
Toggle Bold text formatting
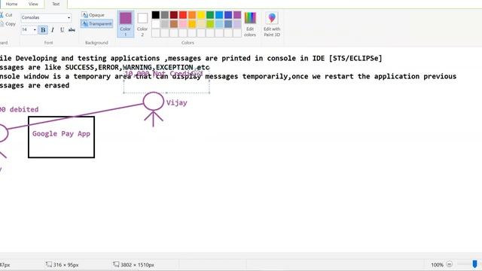coord(43,30)
